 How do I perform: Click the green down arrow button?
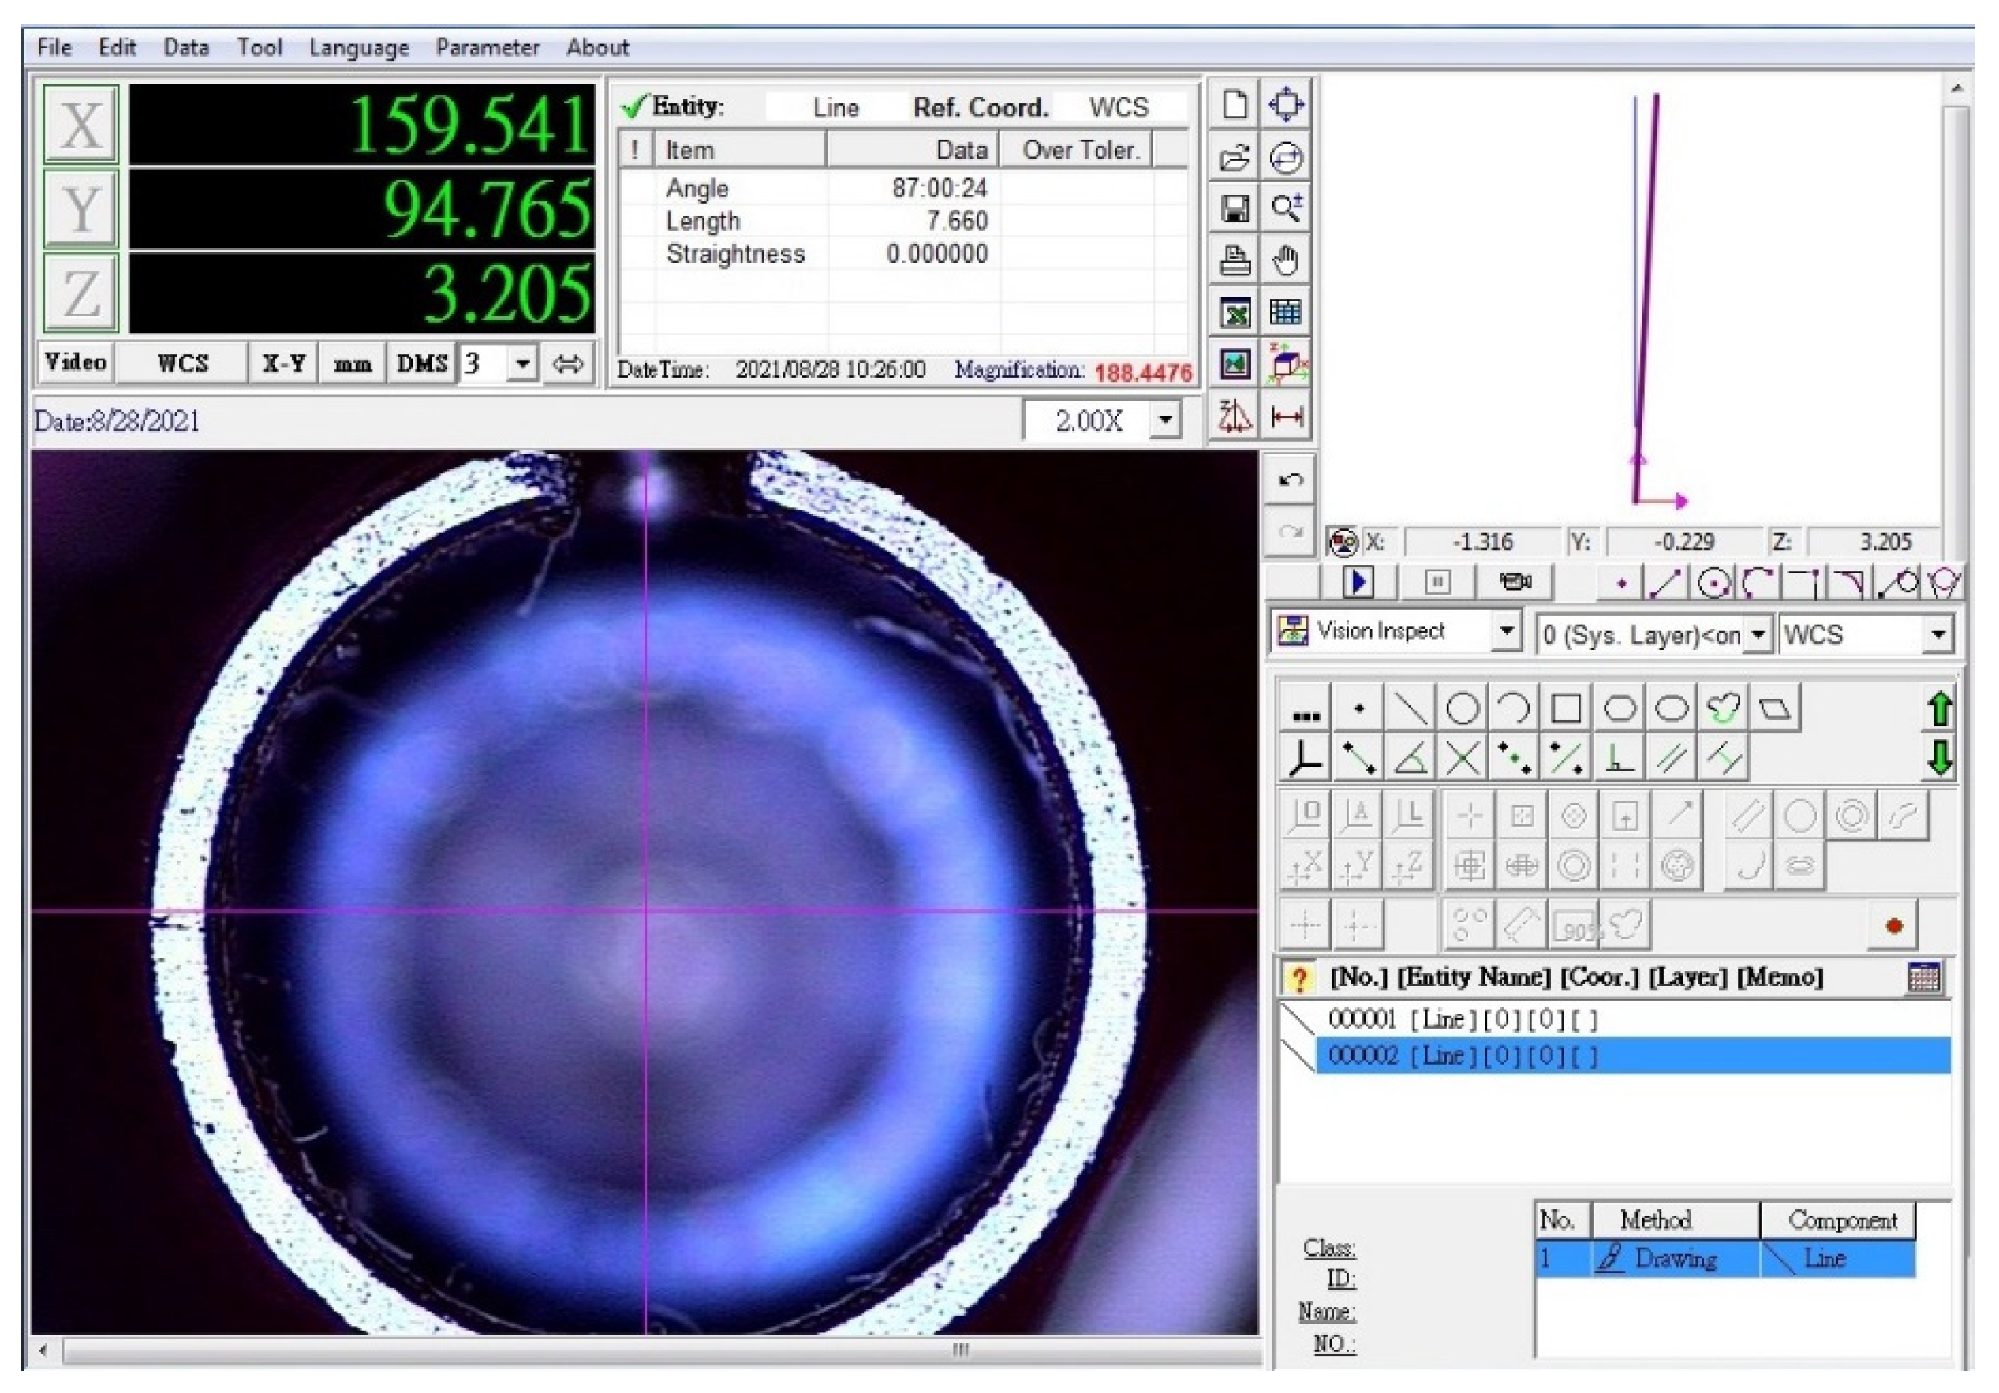click(1939, 758)
